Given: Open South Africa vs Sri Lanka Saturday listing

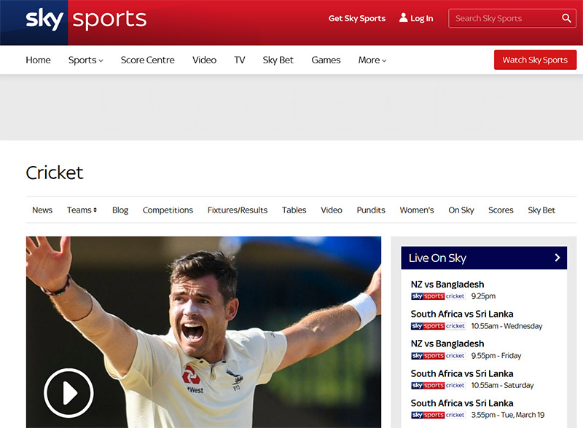Looking at the screenshot, I should click(462, 373).
